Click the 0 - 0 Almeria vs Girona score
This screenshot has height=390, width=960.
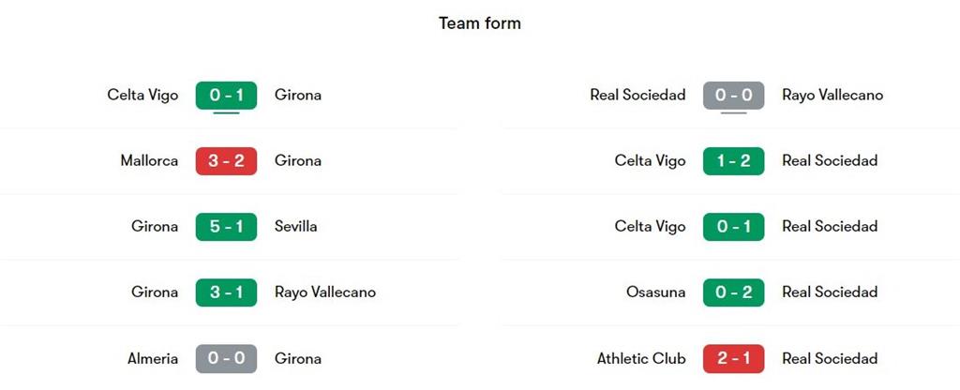coord(226,358)
